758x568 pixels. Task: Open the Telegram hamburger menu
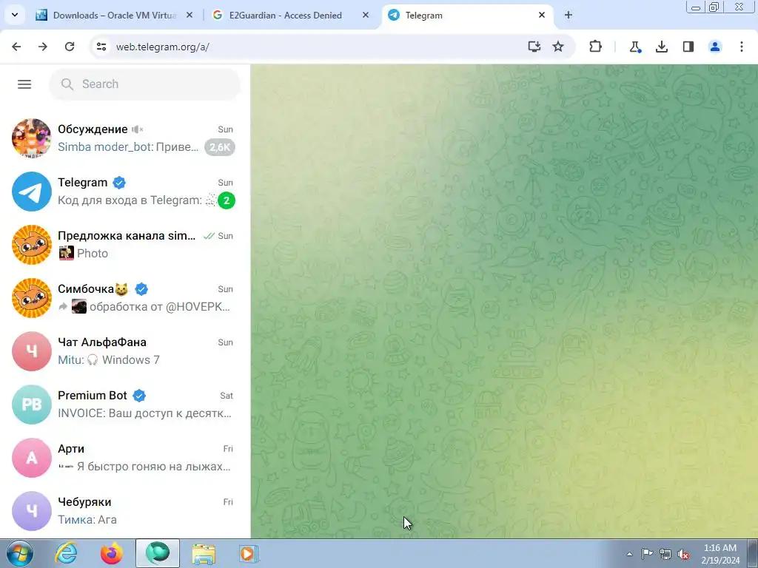pyautogui.click(x=24, y=84)
